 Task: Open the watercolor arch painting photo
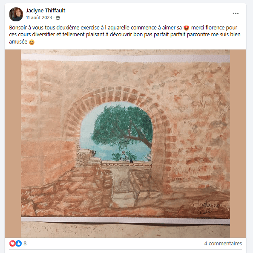125,143
